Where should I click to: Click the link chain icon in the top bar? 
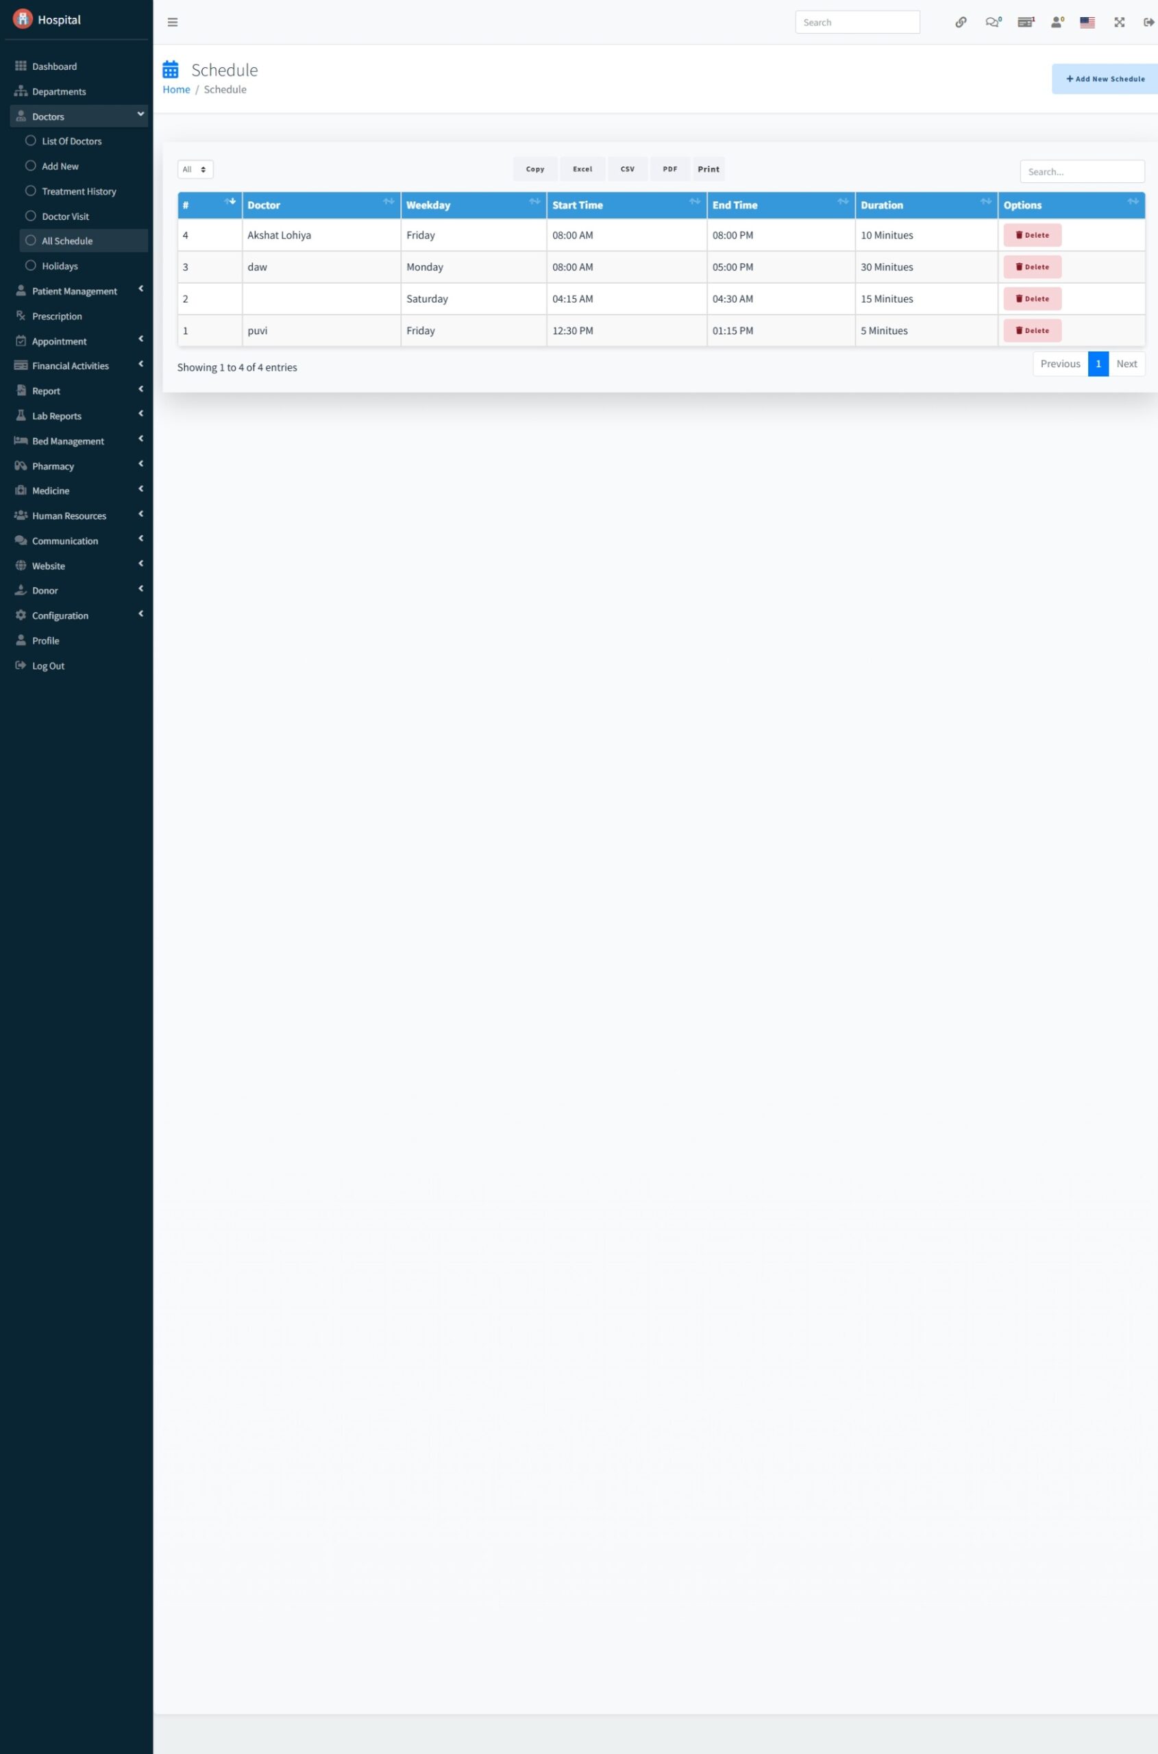coord(961,22)
